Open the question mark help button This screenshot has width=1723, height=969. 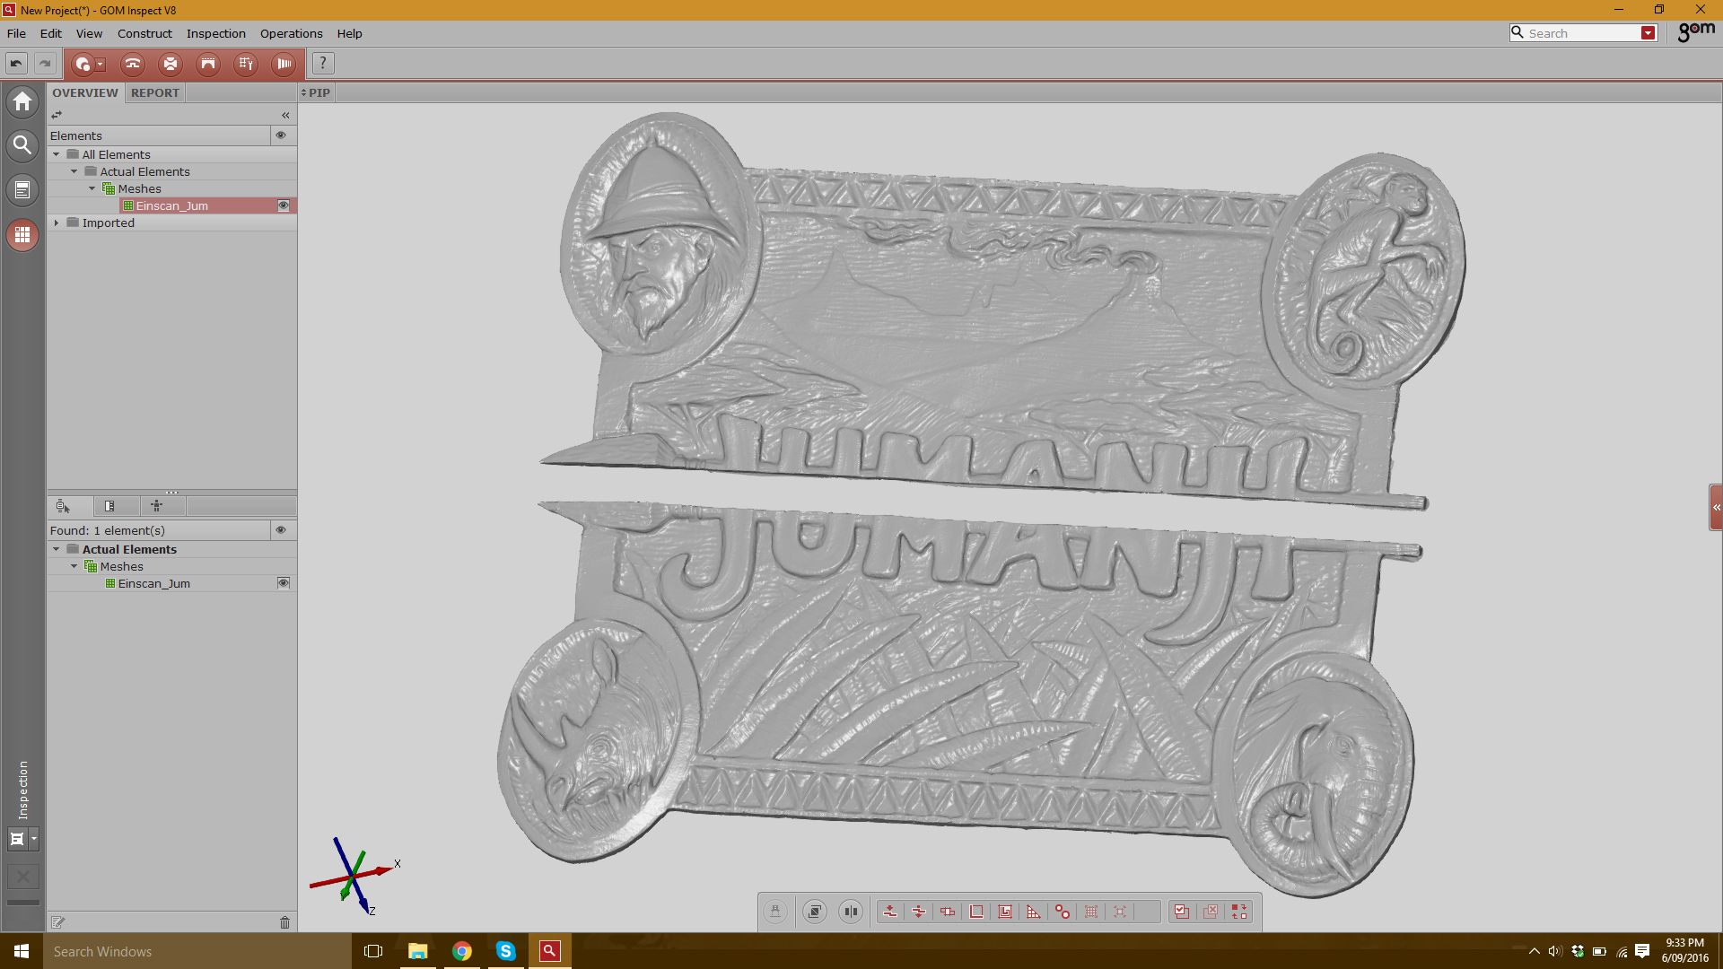tap(323, 64)
